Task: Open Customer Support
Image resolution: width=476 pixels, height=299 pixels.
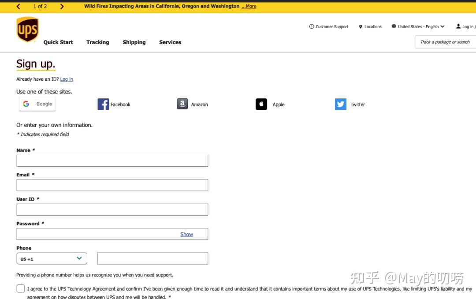Action: point(328,26)
